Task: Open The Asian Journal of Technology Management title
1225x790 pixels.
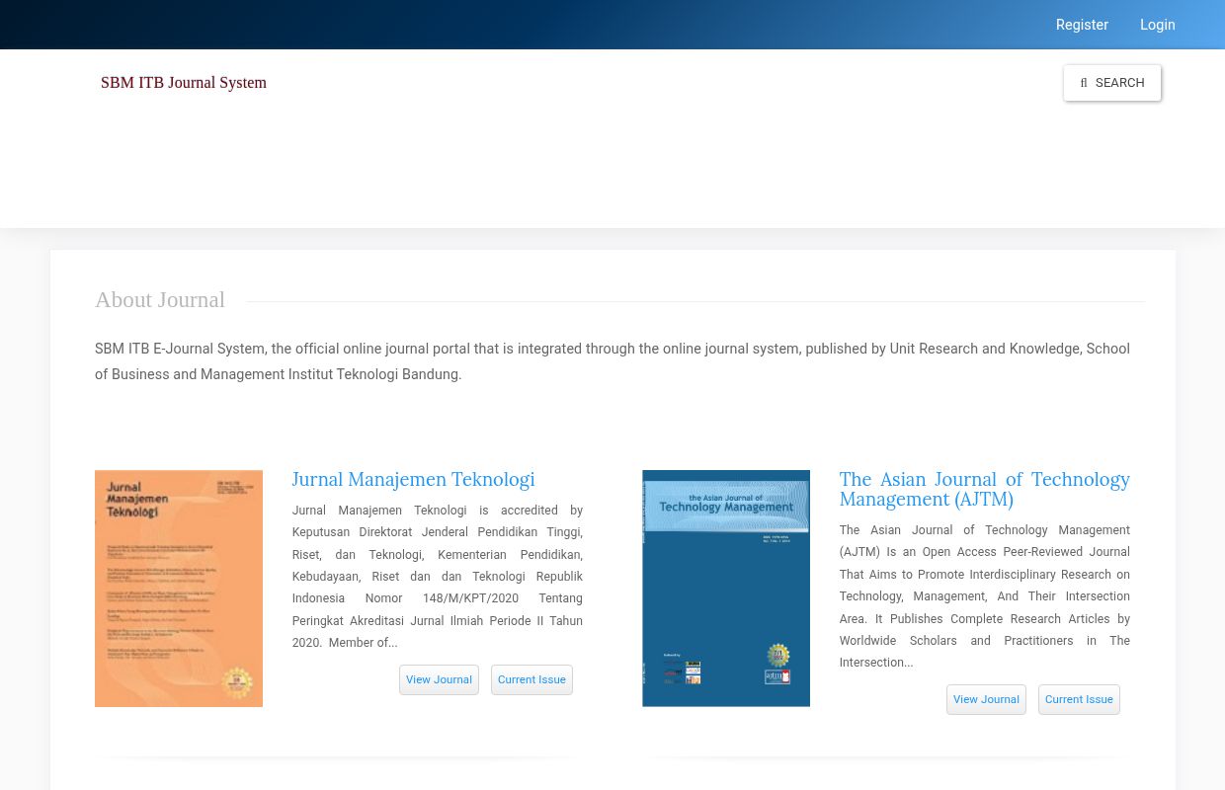Action: pyautogui.click(x=984, y=489)
